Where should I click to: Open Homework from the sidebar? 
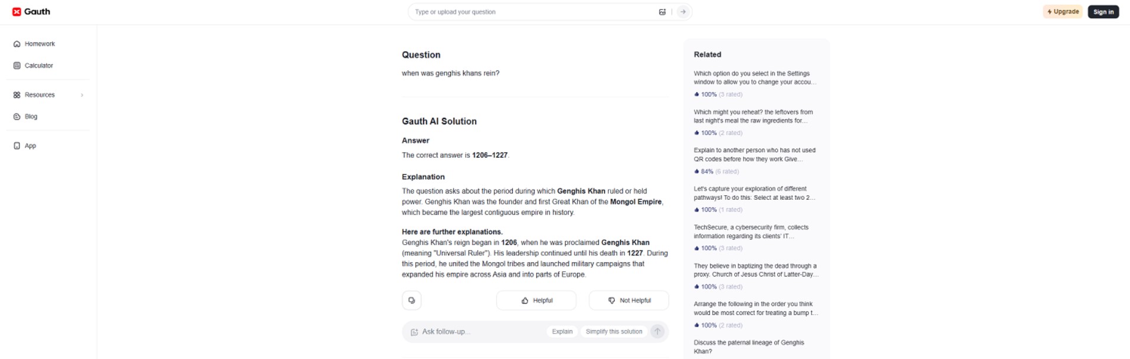pos(40,44)
